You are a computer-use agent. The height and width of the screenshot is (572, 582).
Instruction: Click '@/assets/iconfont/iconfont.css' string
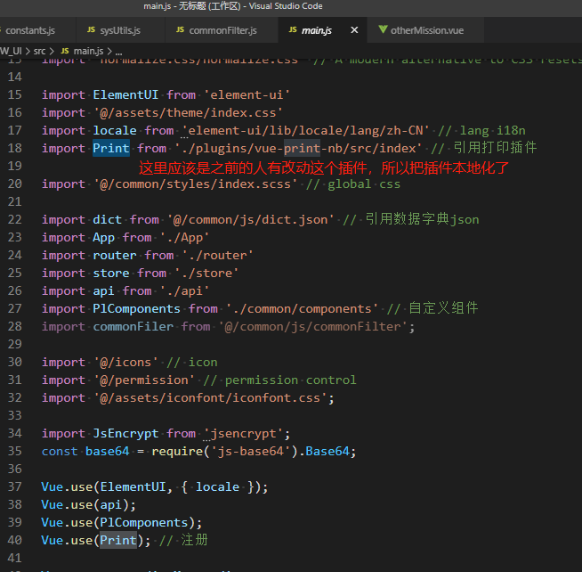tap(210, 398)
